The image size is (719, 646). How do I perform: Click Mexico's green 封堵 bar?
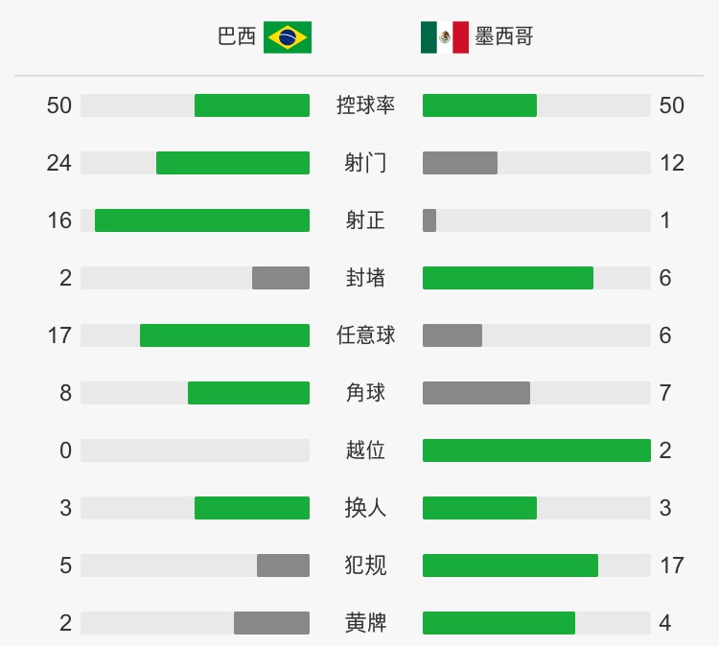(x=507, y=278)
